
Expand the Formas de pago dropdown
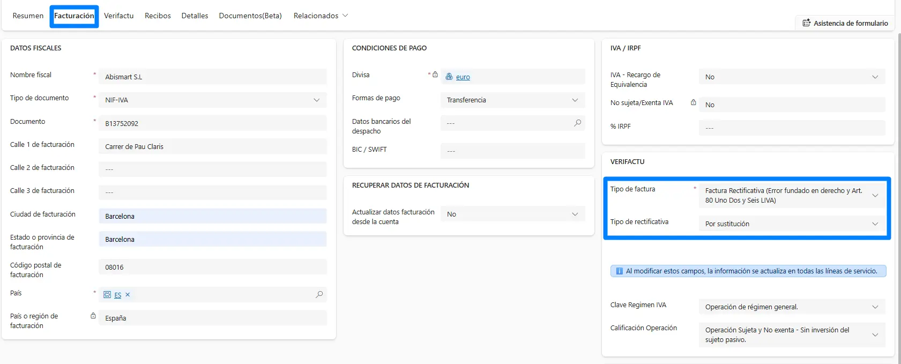point(575,100)
